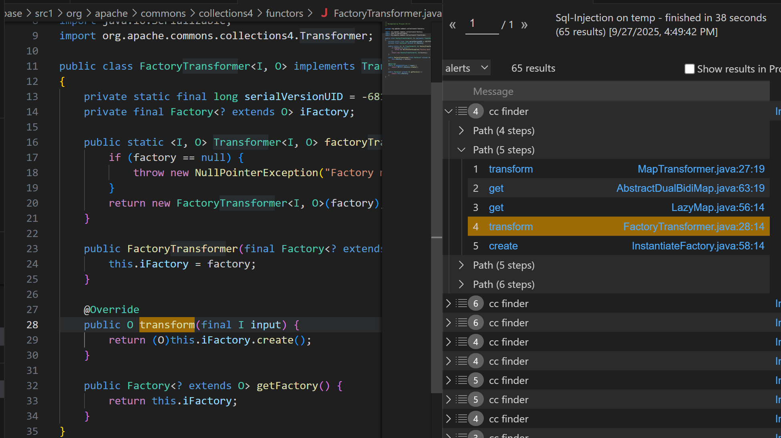
Task: Click the step count badge of first cc finder
Action: pyautogui.click(x=475, y=111)
